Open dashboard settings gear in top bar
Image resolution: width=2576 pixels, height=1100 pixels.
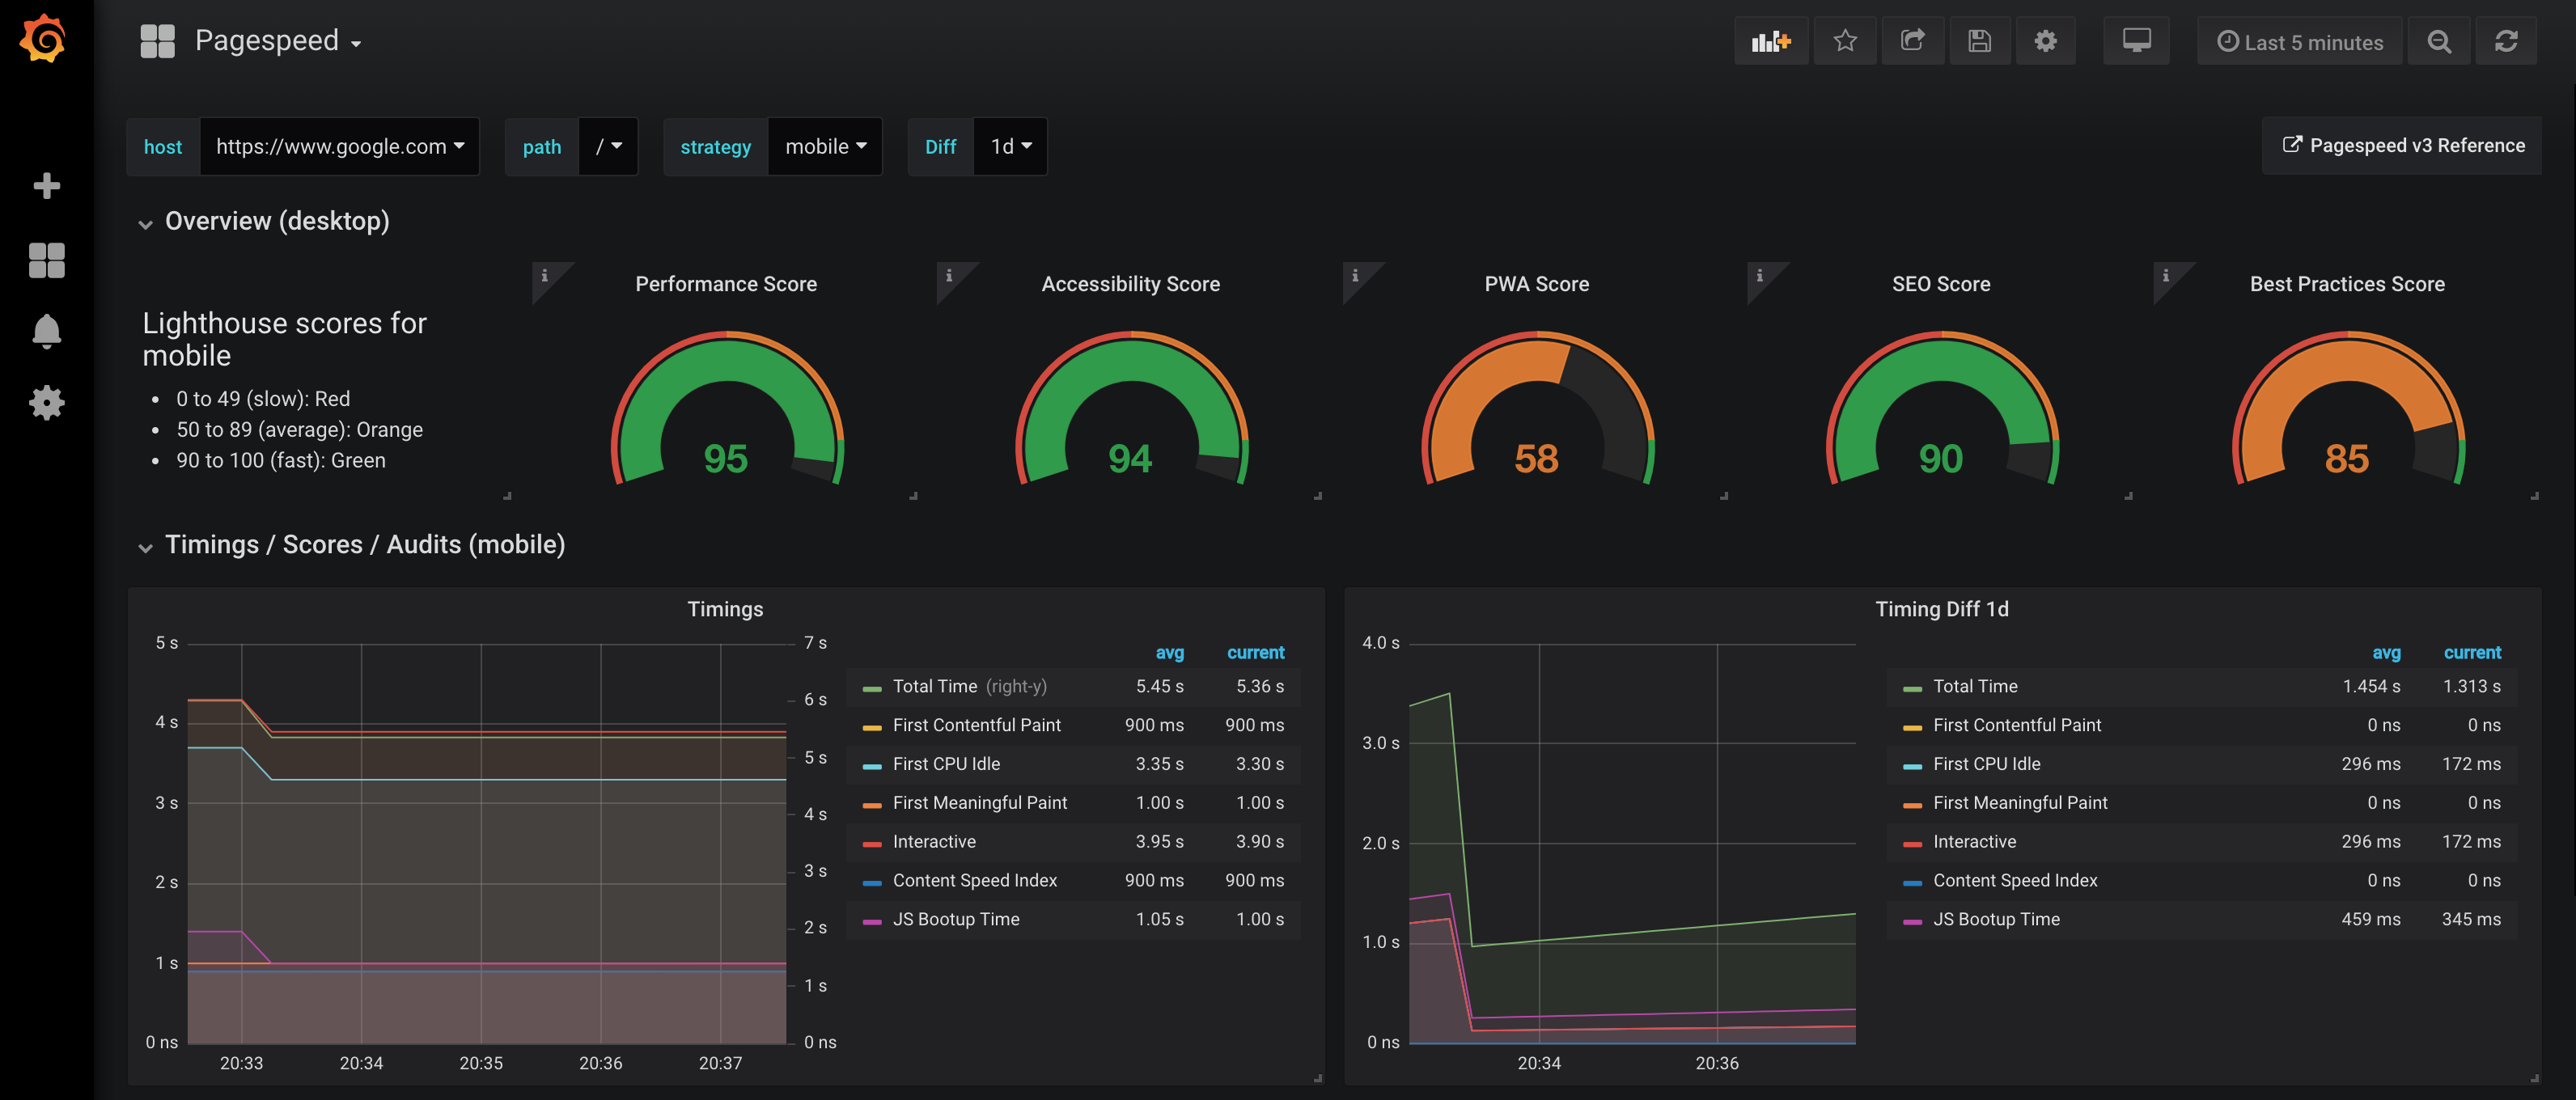pos(2045,41)
